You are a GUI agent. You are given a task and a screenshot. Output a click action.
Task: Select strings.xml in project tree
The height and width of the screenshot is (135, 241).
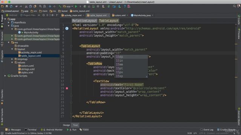[x=28, y=69]
